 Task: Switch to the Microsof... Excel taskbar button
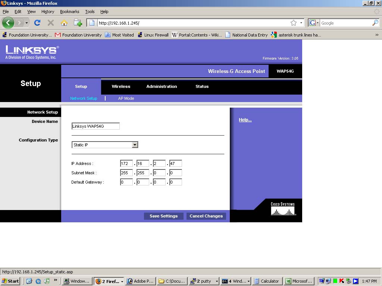(x=299, y=281)
